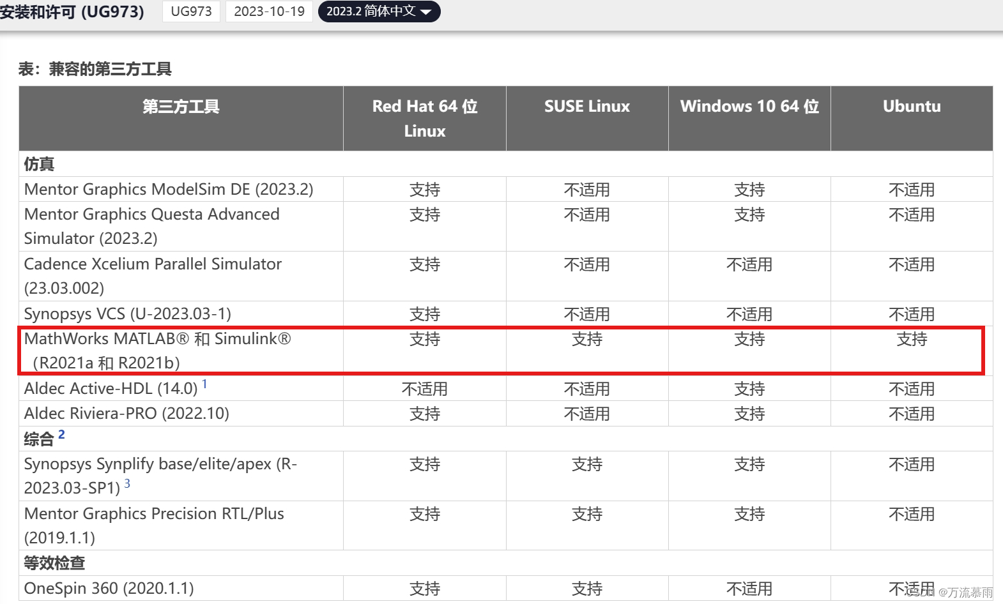The width and height of the screenshot is (1003, 604).
Task: Click the 综合 section heading text
Action: 39,439
